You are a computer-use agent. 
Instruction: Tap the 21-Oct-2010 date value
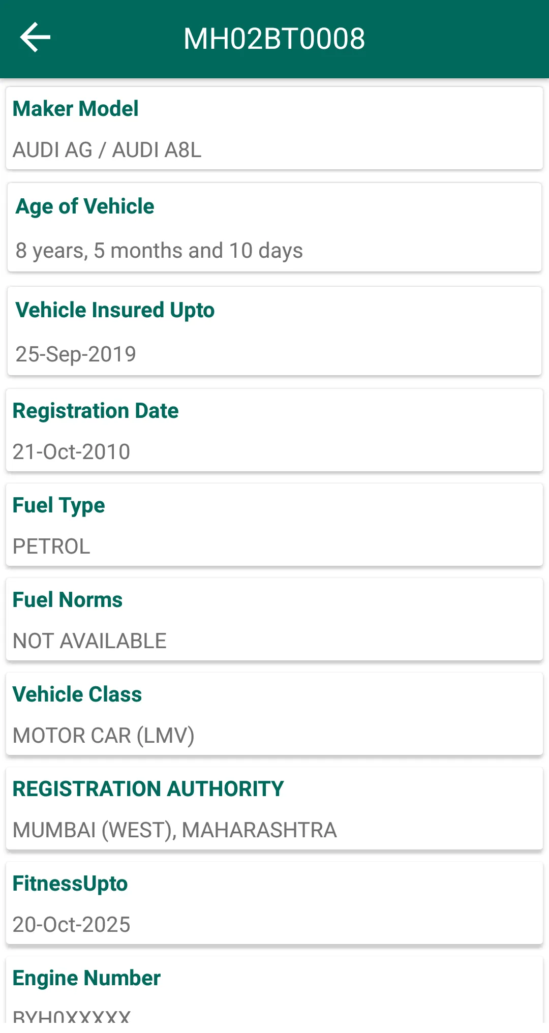pyautogui.click(x=72, y=452)
